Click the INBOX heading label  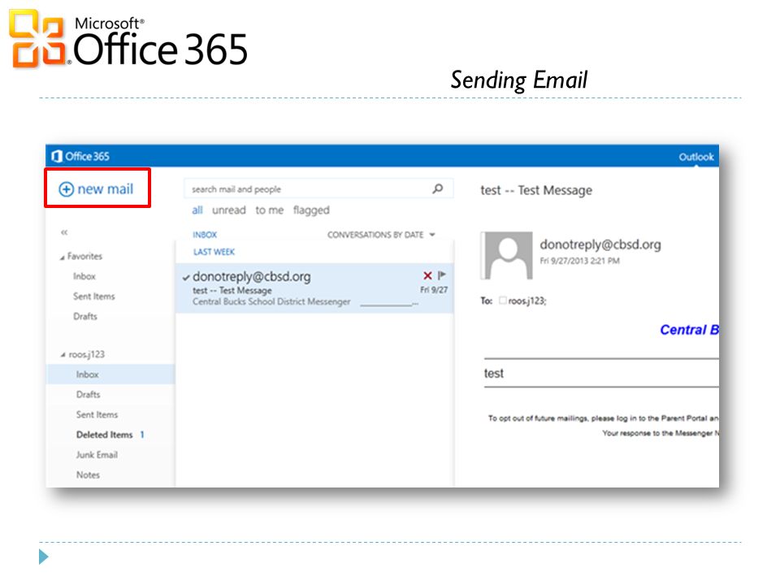(x=205, y=235)
